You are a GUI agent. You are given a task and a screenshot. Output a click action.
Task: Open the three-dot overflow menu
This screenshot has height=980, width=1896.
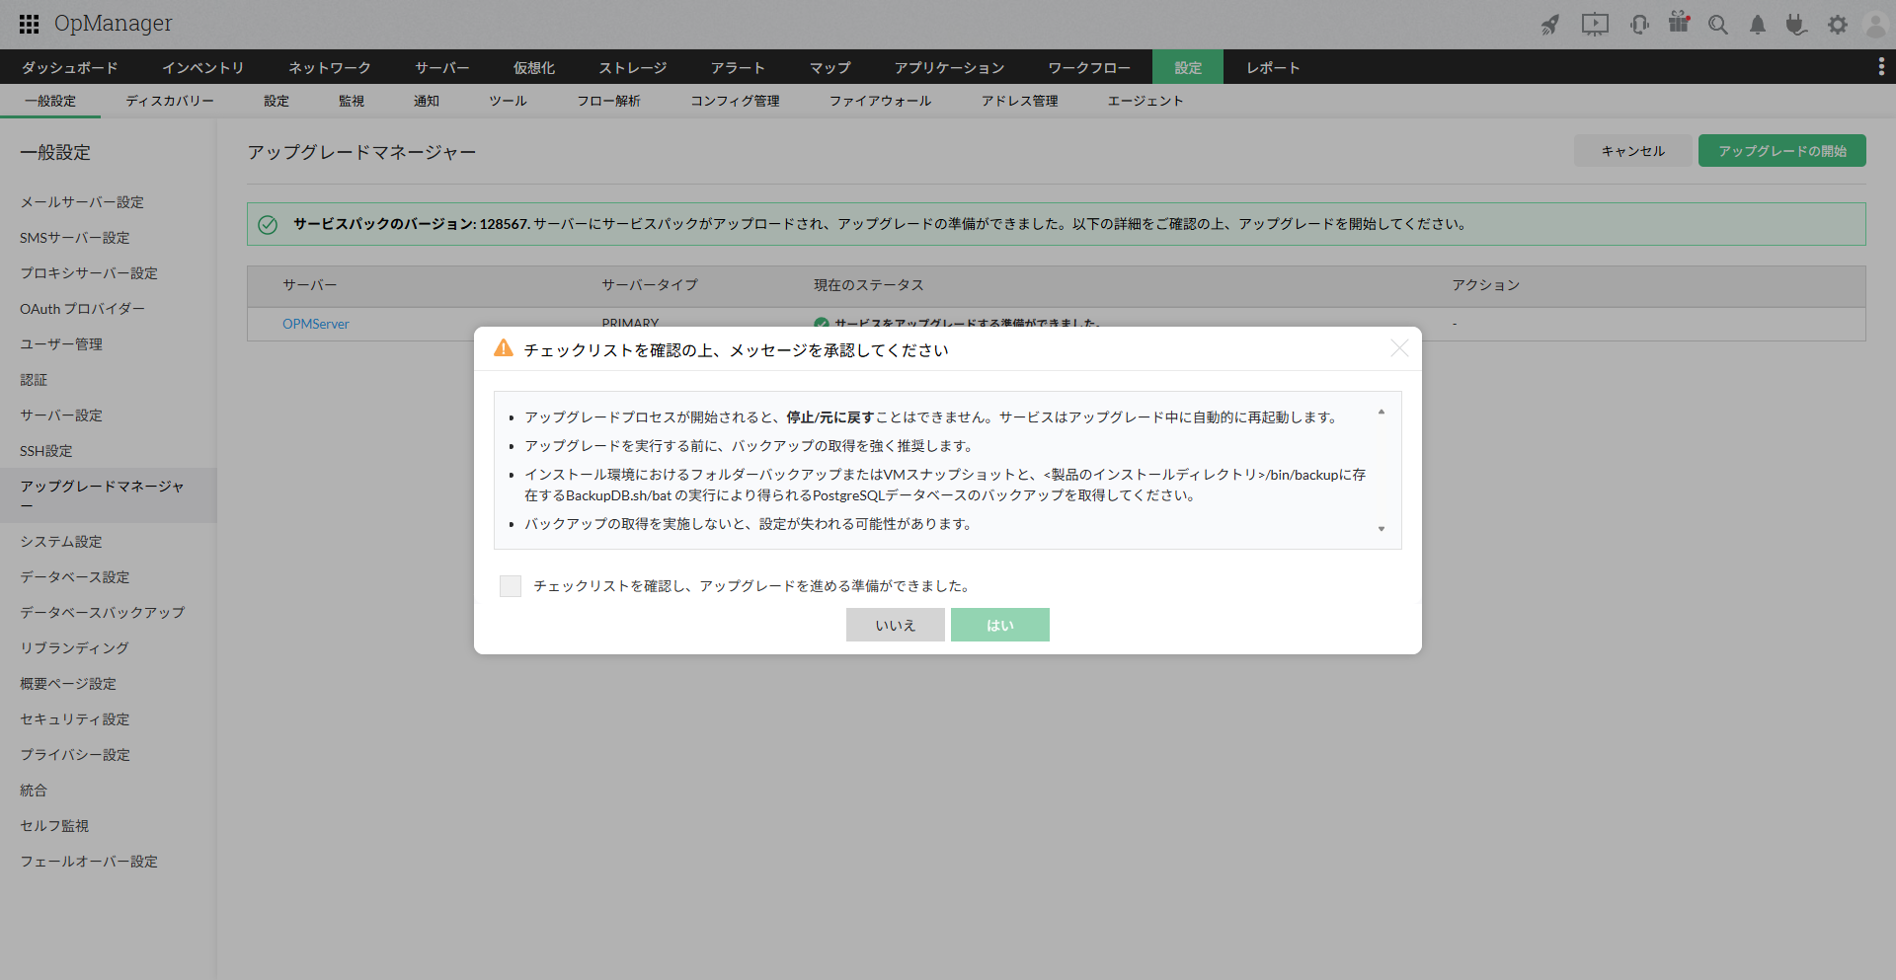1880,66
